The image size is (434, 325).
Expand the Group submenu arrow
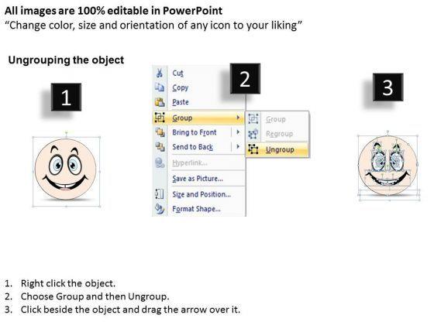coord(238,118)
